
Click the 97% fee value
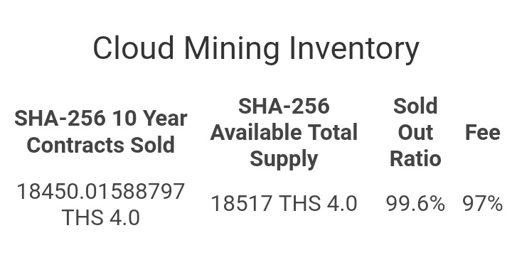pyautogui.click(x=483, y=204)
